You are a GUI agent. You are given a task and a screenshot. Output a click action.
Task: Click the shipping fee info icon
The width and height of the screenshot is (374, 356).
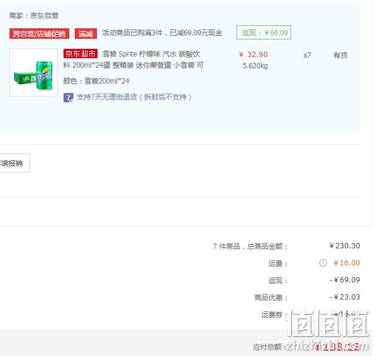point(323,262)
